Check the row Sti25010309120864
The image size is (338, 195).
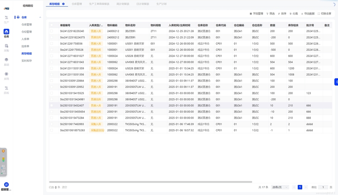[x=52, y=81]
